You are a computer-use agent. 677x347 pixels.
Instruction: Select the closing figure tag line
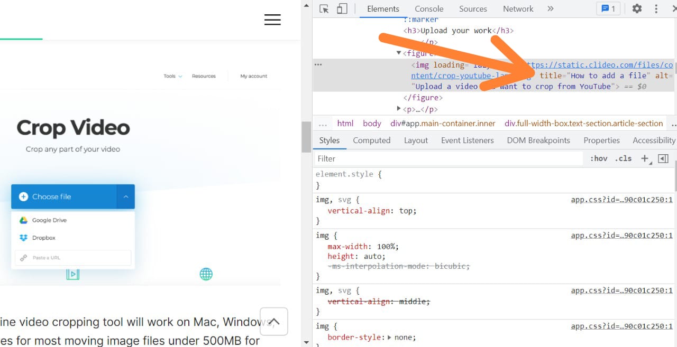coord(423,98)
